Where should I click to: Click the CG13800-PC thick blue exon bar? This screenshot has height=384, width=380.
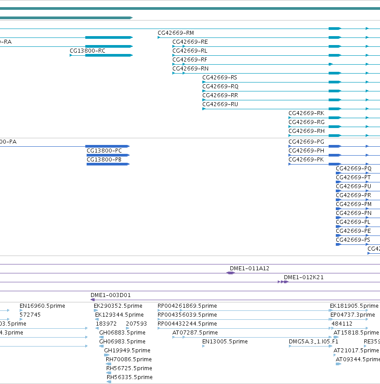108,155
